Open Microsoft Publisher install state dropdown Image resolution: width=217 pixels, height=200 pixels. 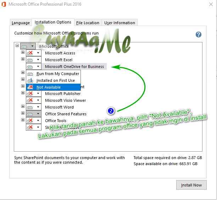coord(34,94)
